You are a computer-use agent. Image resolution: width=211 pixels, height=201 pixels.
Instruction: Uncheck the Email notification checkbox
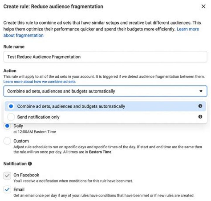point(7,190)
